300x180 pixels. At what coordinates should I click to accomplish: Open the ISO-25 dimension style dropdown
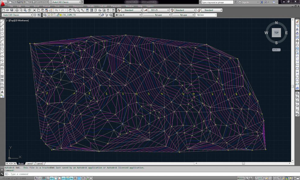(x=167, y=10)
